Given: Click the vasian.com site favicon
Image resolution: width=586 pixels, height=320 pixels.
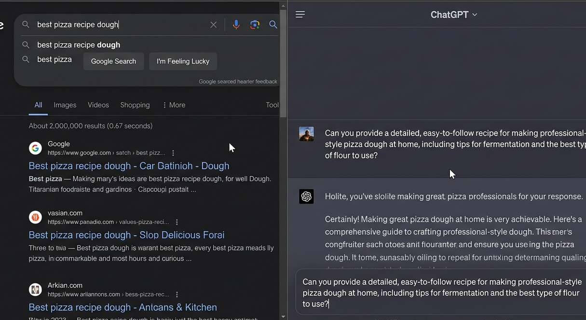Looking at the screenshot, I should 35,217.
